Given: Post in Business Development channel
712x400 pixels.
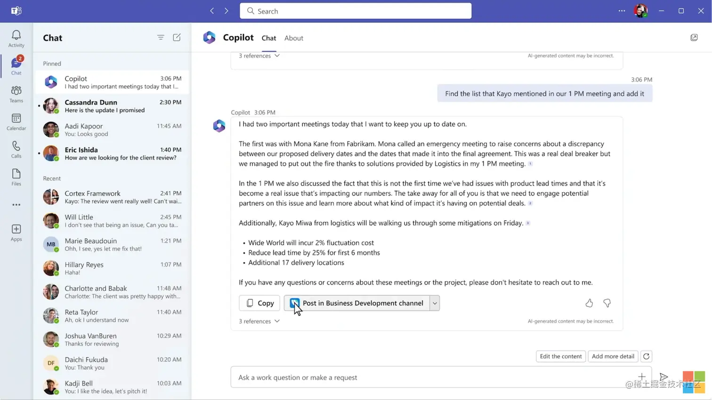Looking at the screenshot, I should coord(357,303).
